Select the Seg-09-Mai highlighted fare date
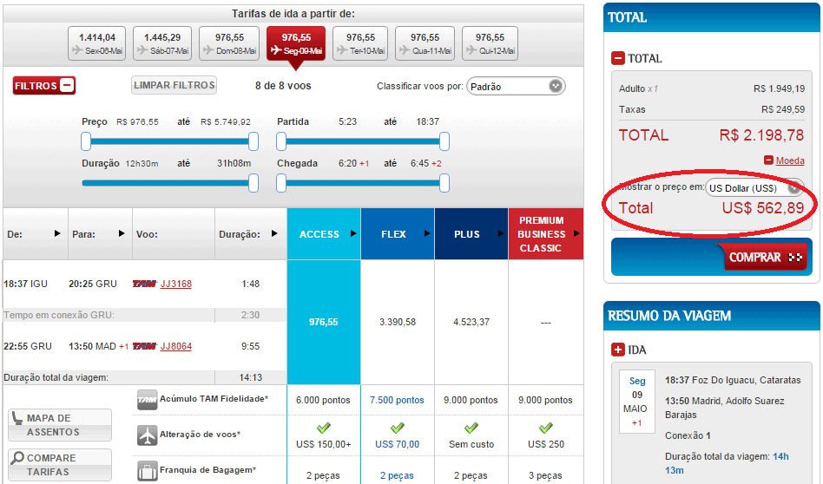823x484 pixels. [296, 43]
